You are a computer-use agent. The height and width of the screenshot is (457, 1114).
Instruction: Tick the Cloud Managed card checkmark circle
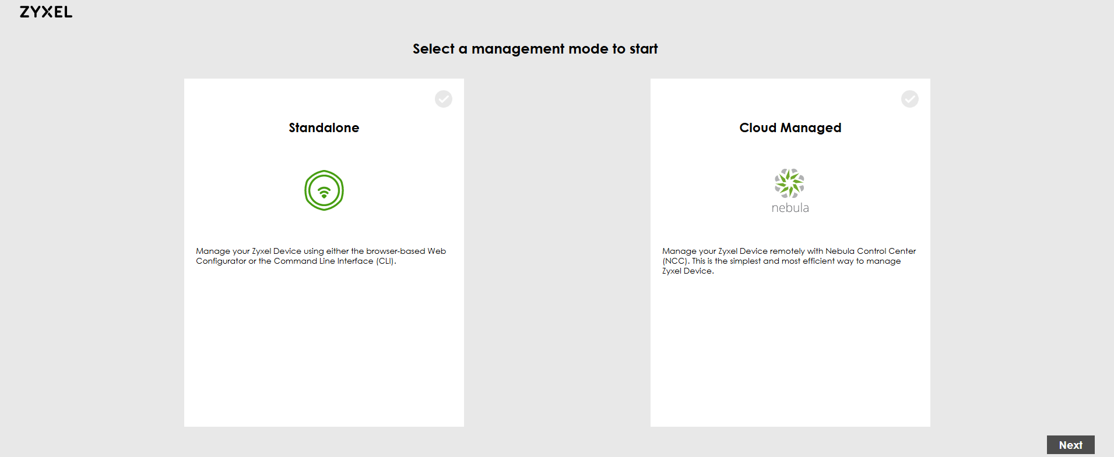point(909,99)
